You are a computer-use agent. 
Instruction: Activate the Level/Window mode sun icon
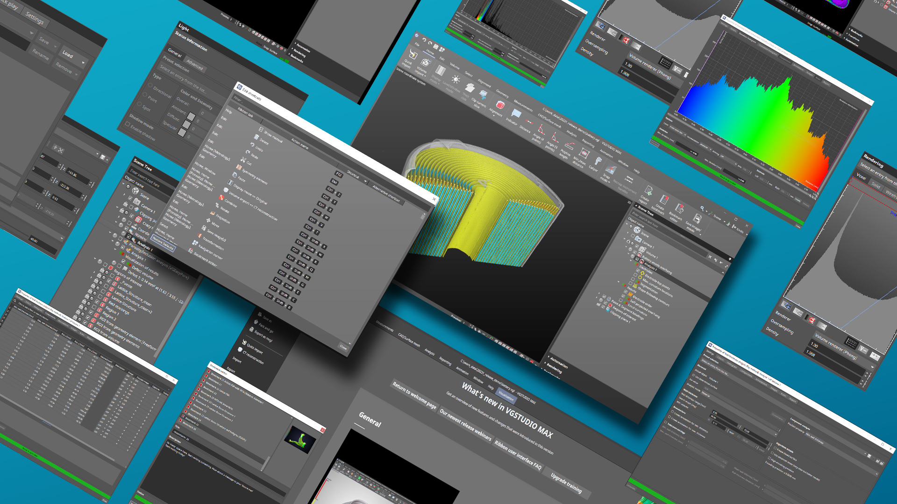[456, 79]
